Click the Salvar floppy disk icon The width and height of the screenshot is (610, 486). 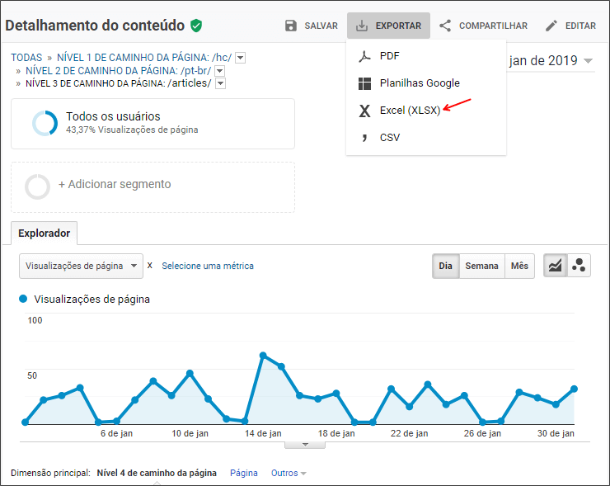(291, 26)
